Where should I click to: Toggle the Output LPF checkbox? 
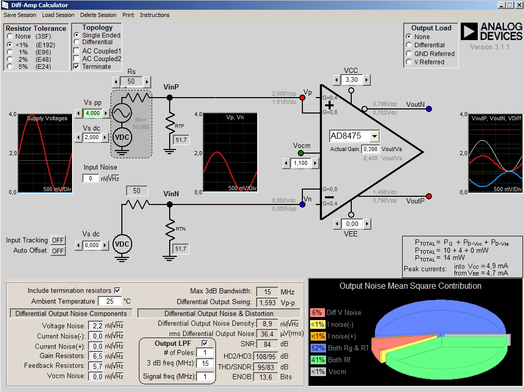pyautogui.click(x=205, y=343)
